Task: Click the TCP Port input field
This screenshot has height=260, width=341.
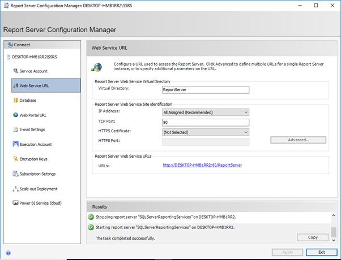Action: pyautogui.click(x=206, y=123)
